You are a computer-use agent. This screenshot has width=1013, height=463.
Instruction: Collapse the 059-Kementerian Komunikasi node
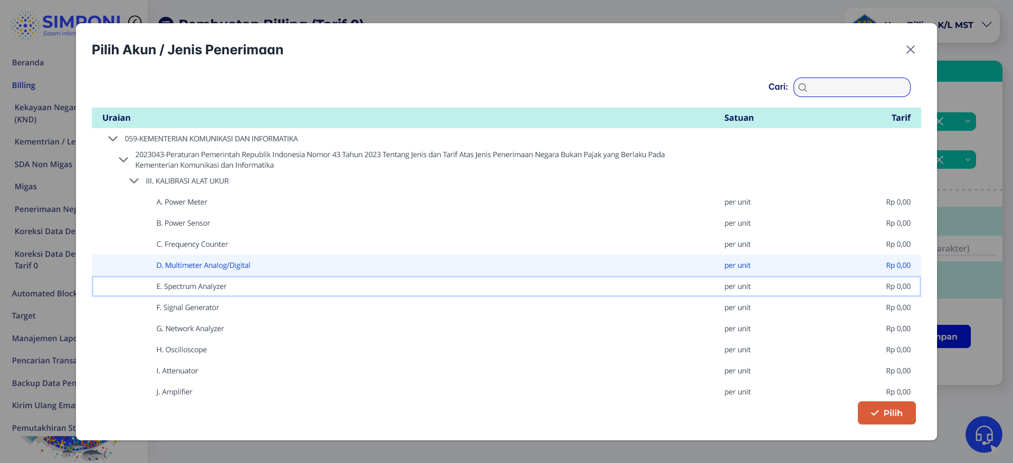[x=113, y=139]
